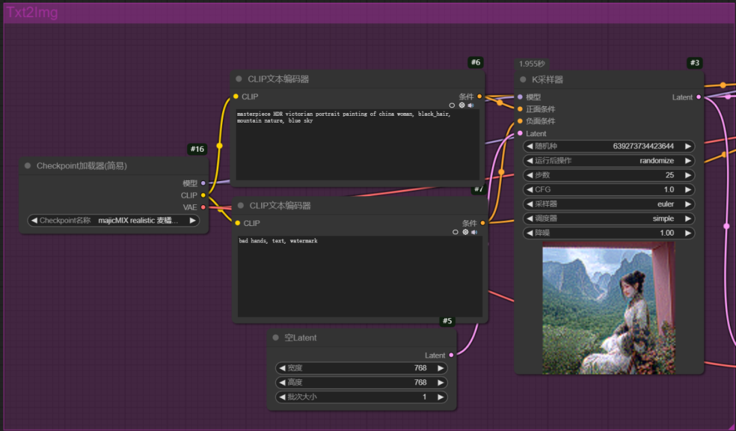Viewport: 736px width, 431px height.
Task: Open the Checkpoint名称 model selector
Action: 114,221
